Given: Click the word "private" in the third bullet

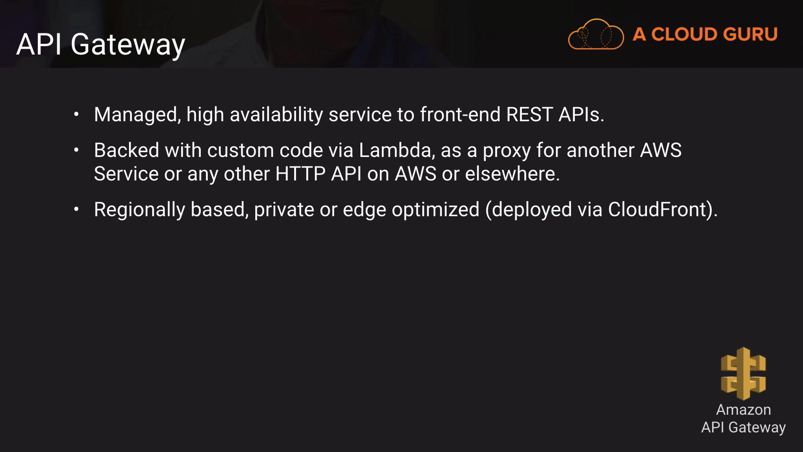Looking at the screenshot, I should click(284, 210).
